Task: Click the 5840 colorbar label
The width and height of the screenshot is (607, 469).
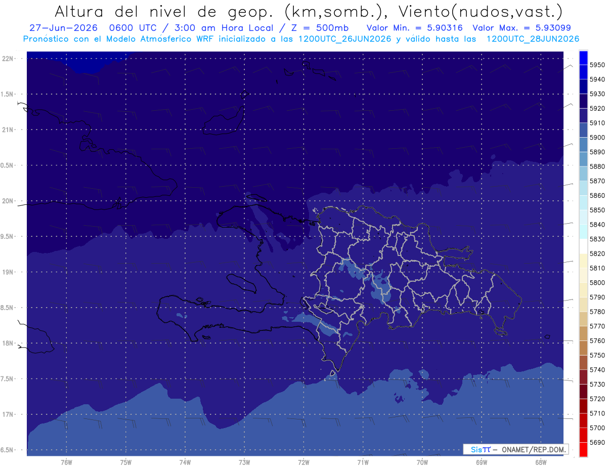Action: click(x=597, y=225)
